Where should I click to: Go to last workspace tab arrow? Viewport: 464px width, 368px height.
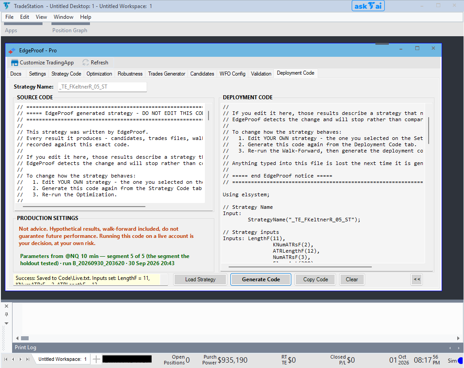[x=28, y=359]
